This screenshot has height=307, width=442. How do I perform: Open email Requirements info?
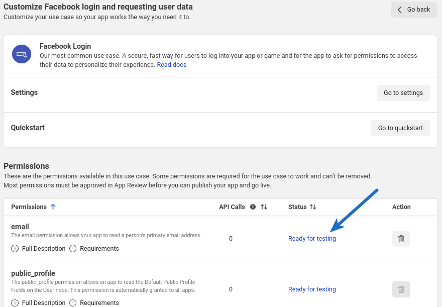click(x=94, y=248)
